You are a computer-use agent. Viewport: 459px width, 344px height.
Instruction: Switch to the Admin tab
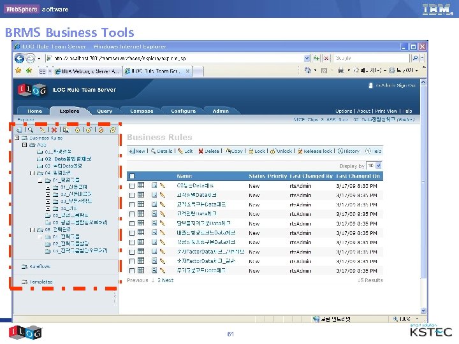[x=221, y=111]
